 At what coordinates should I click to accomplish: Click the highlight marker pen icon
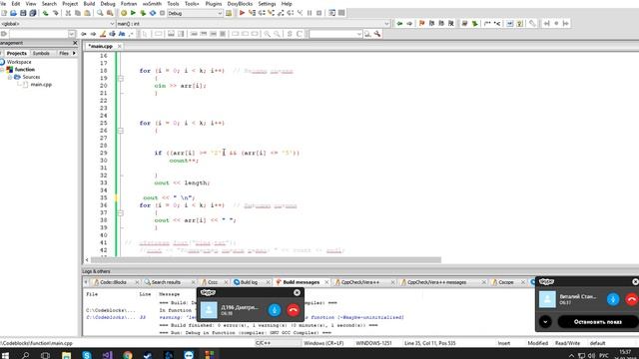tap(103, 34)
